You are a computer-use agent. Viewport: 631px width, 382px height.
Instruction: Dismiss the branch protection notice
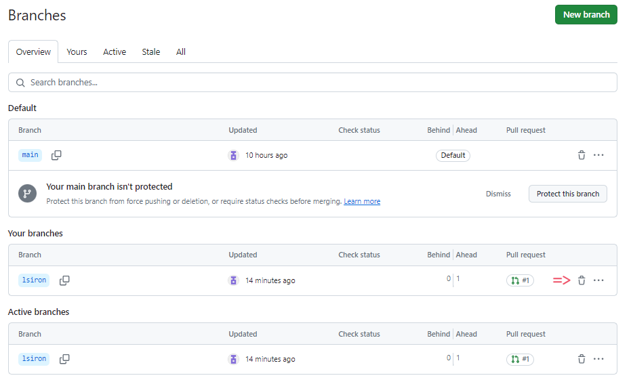coord(498,194)
